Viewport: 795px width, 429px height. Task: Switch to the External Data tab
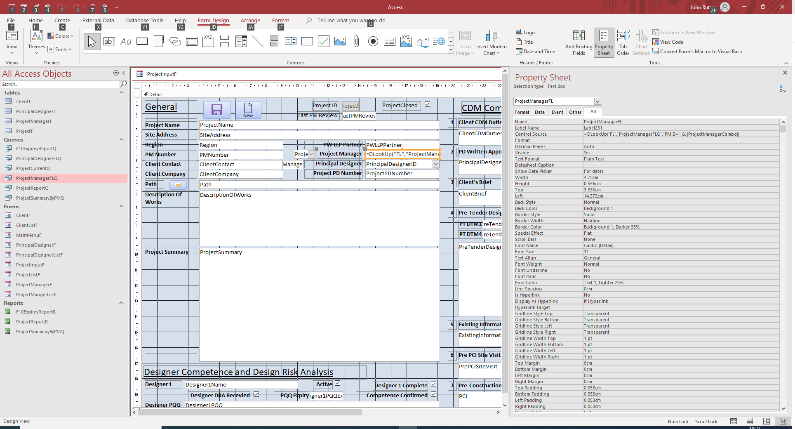(x=98, y=21)
